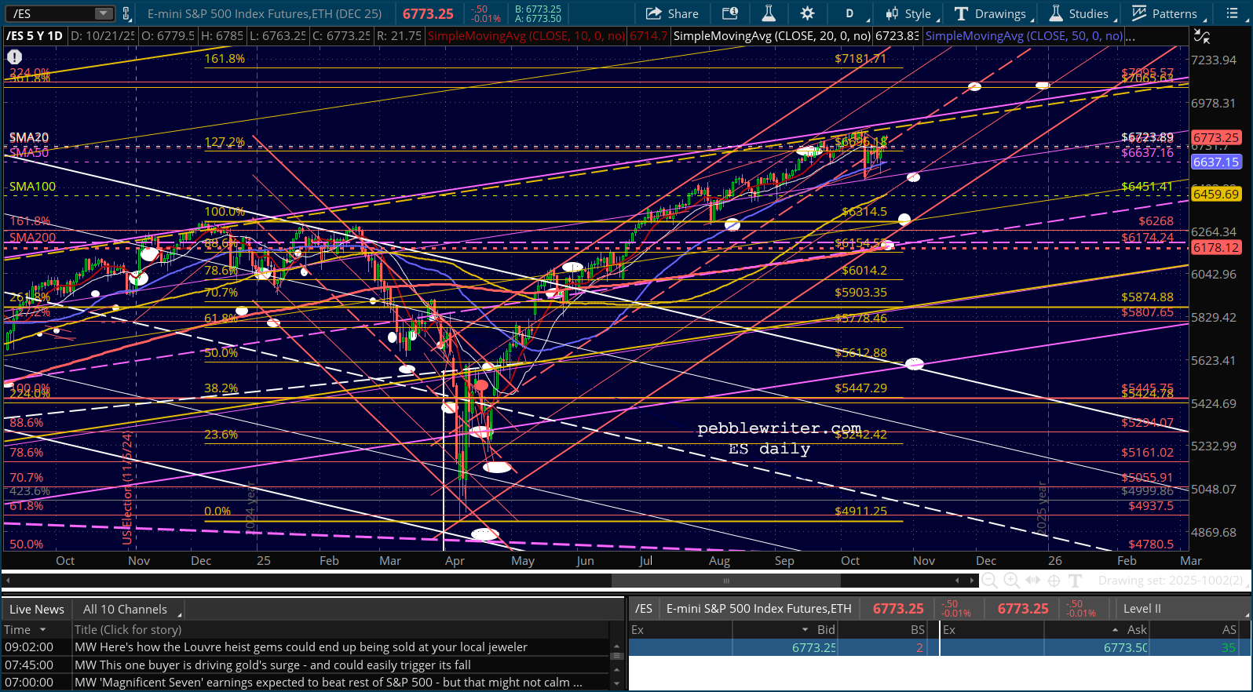The width and height of the screenshot is (1253, 692).
Task: Click the crosshair pan icon
Action: [x=1054, y=581]
